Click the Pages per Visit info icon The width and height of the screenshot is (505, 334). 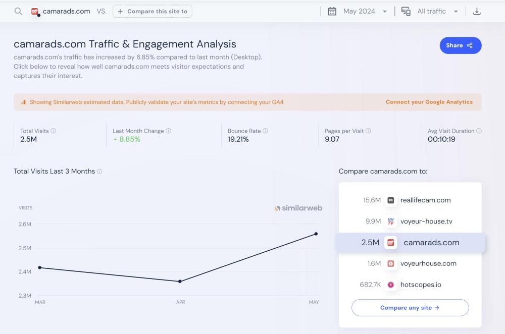coord(368,131)
